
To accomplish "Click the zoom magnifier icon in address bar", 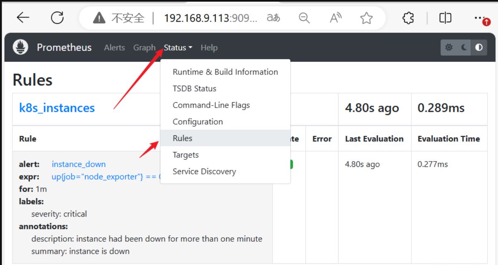I will click(304, 18).
